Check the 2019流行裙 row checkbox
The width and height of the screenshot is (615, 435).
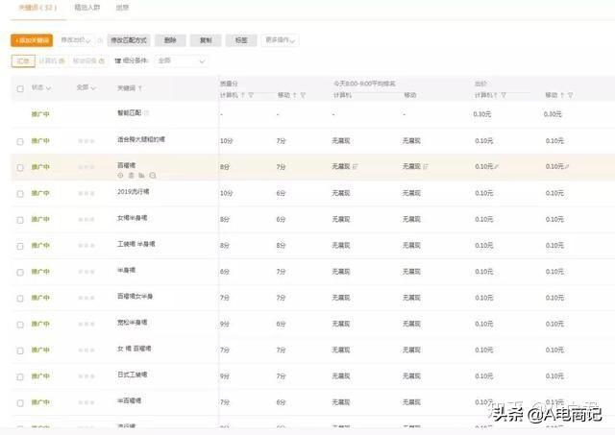[20, 194]
